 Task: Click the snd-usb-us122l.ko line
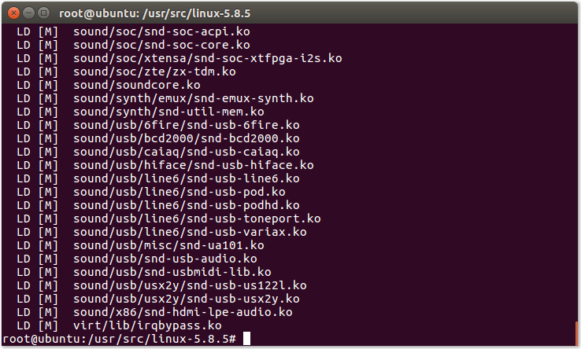point(190,285)
